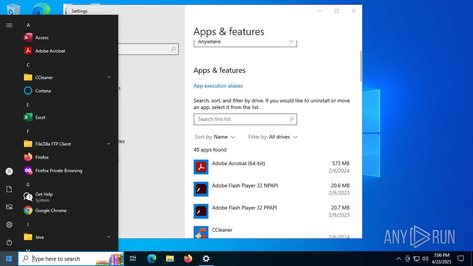
Task: Open the notification center icon
Action: (461, 259)
